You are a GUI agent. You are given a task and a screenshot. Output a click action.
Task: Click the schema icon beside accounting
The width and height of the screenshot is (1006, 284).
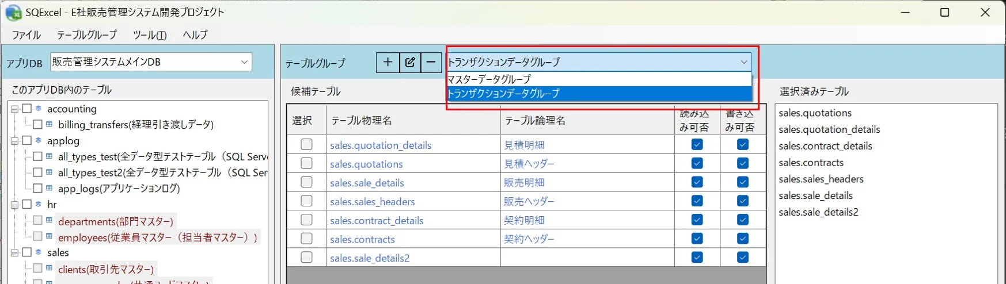pyautogui.click(x=39, y=108)
